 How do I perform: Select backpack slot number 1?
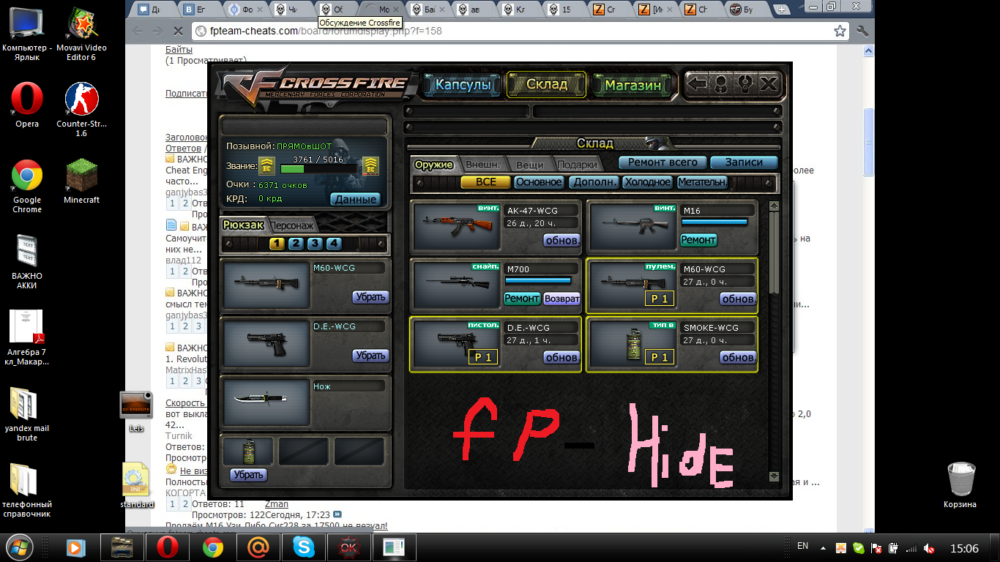(277, 244)
